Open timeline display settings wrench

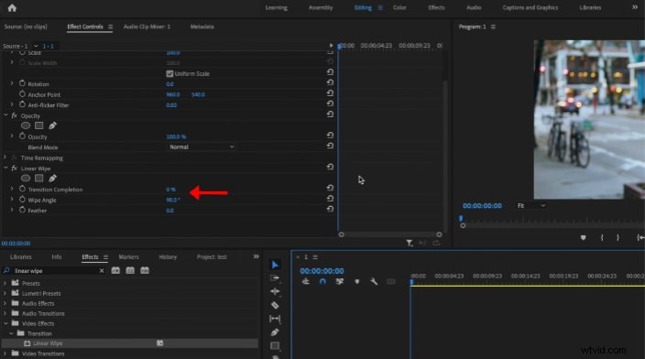point(374,281)
